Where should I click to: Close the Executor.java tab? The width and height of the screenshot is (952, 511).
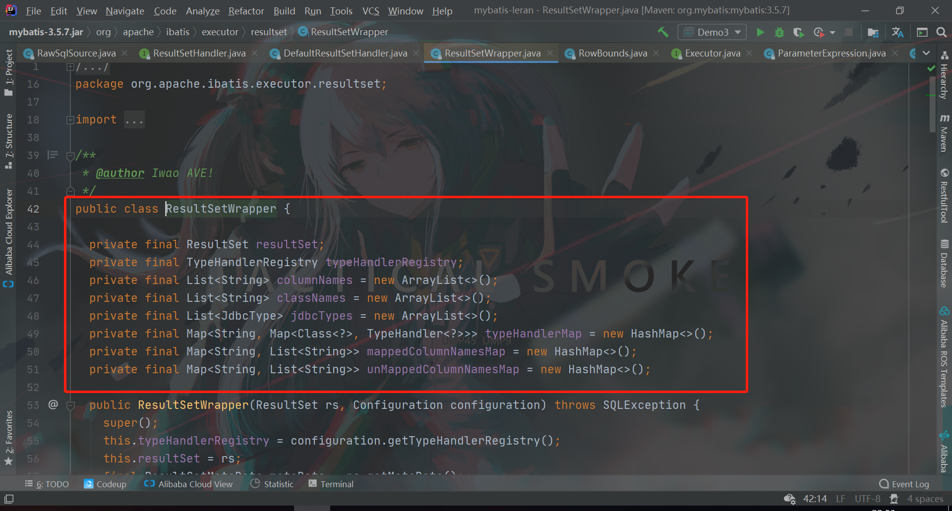pyautogui.click(x=749, y=53)
